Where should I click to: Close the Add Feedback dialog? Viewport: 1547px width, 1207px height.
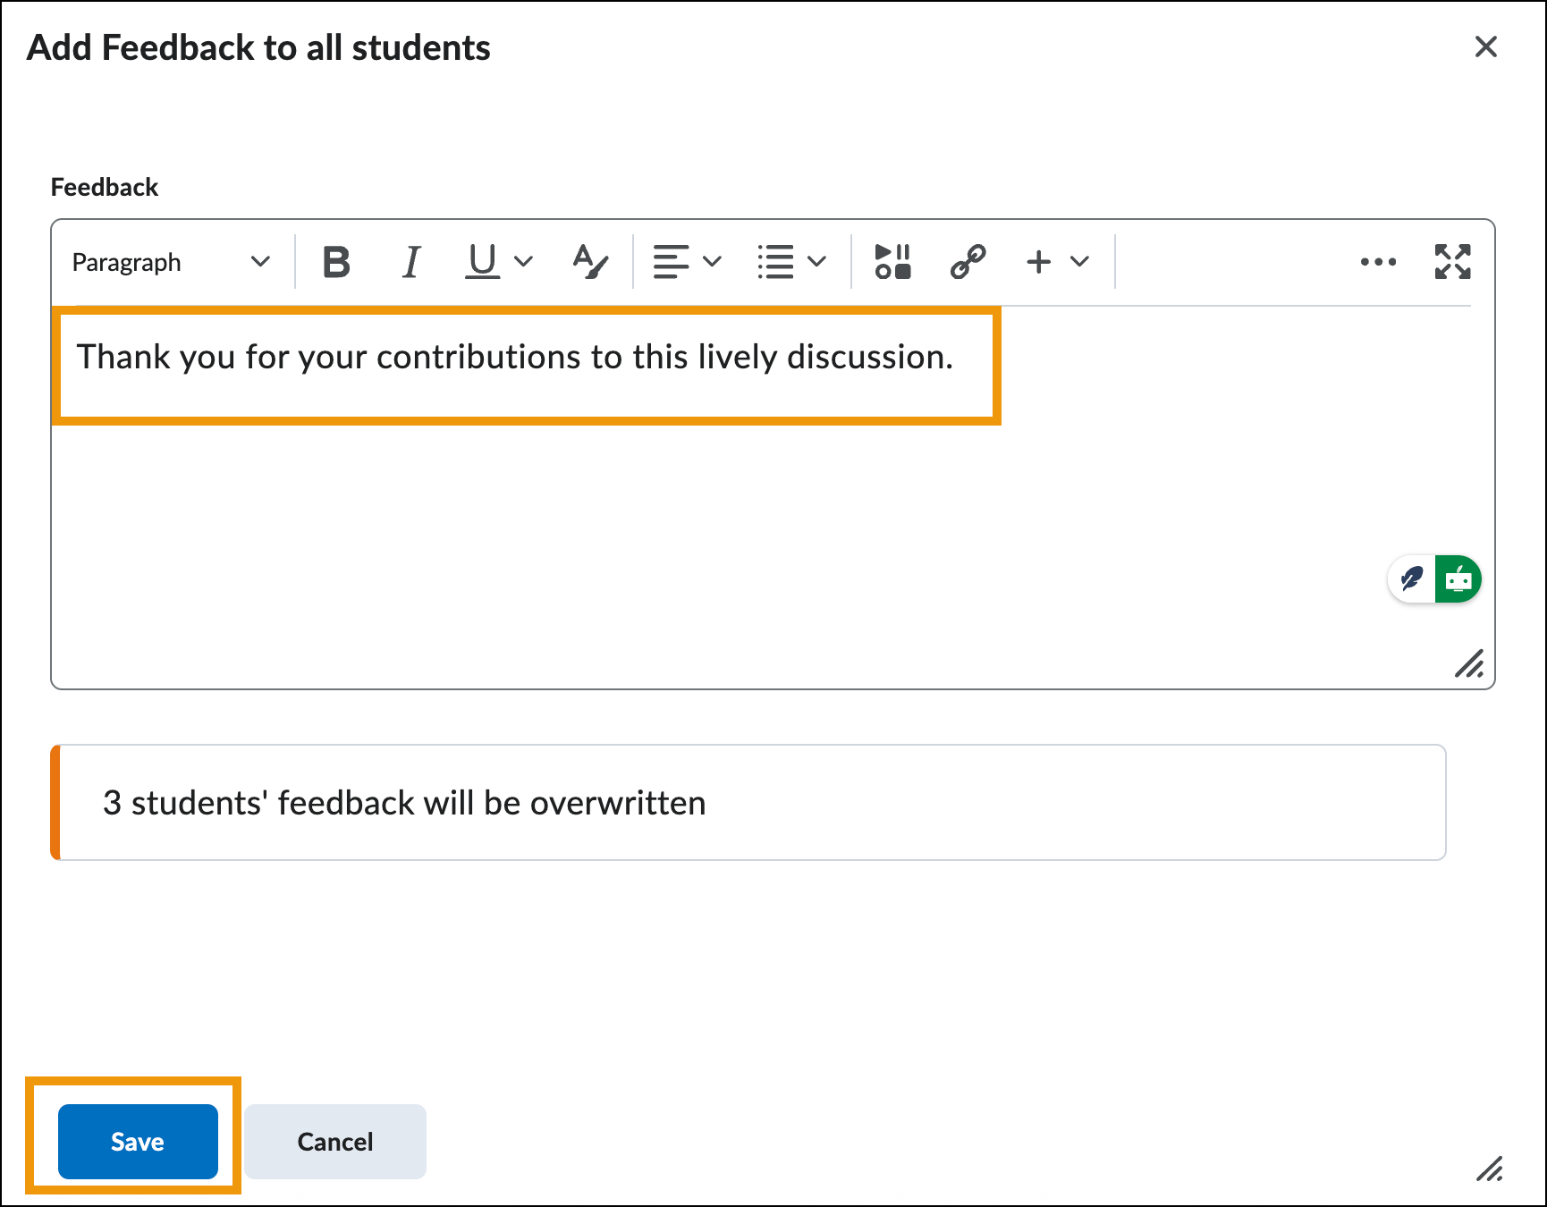pyautogui.click(x=1485, y=46)
